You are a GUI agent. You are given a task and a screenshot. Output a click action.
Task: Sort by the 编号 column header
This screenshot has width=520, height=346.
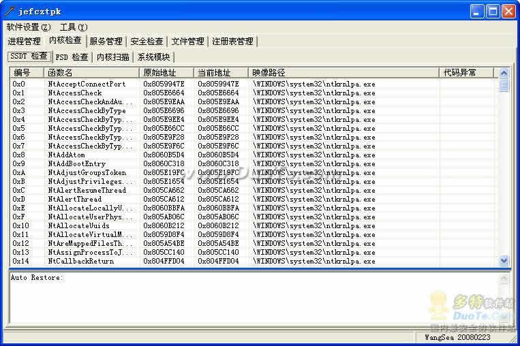click(x=27, y=73)
